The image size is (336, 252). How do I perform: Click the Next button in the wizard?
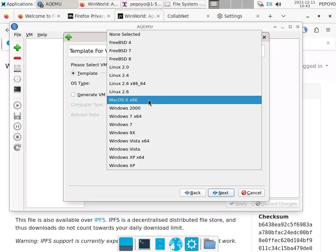[x=221, y=193]
